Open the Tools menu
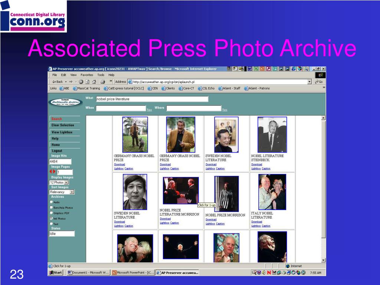 (101, 75)
